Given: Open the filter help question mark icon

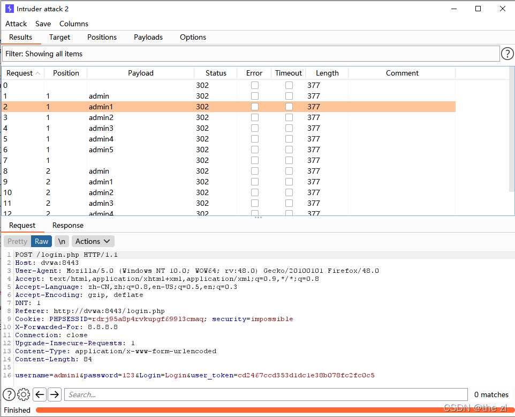Looking at the screenshot, I should (507, 54).
